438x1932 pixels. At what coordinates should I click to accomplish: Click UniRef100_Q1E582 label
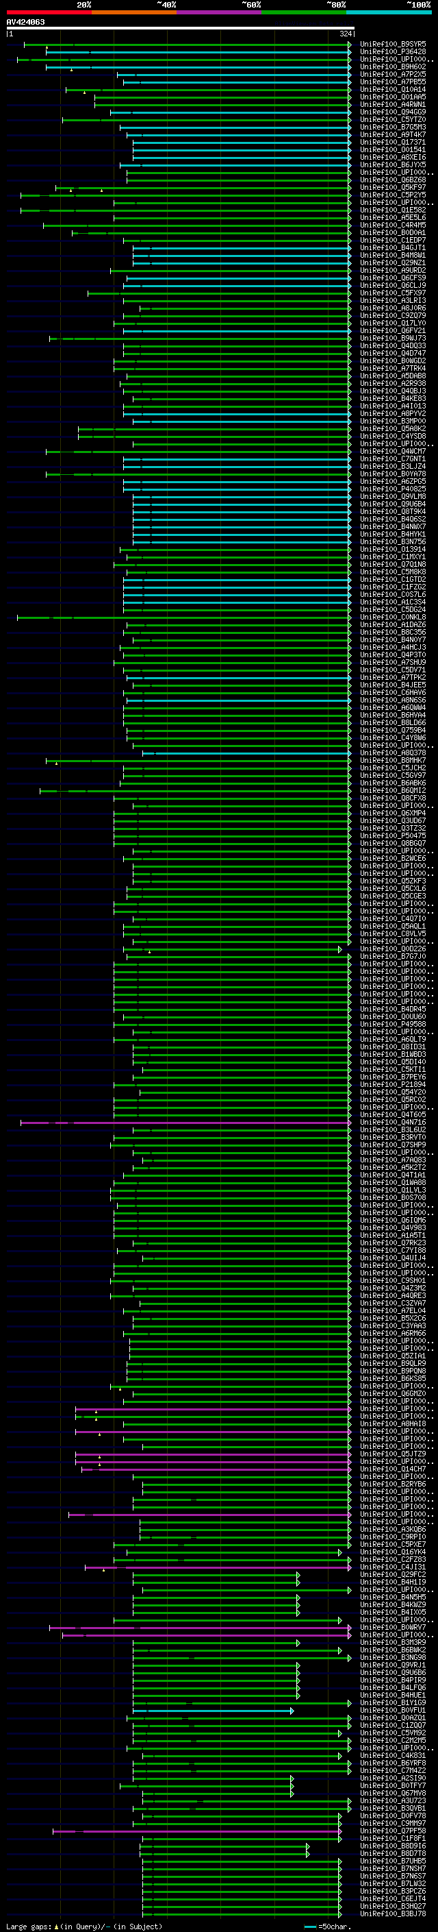(393, 210)
